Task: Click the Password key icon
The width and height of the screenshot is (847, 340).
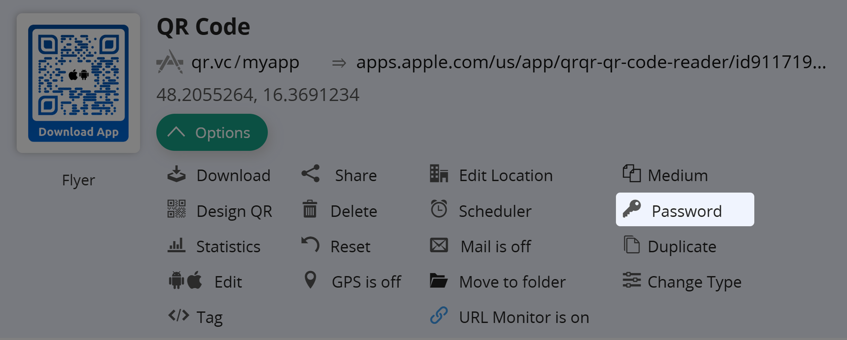Action: (x=632, y=209)
